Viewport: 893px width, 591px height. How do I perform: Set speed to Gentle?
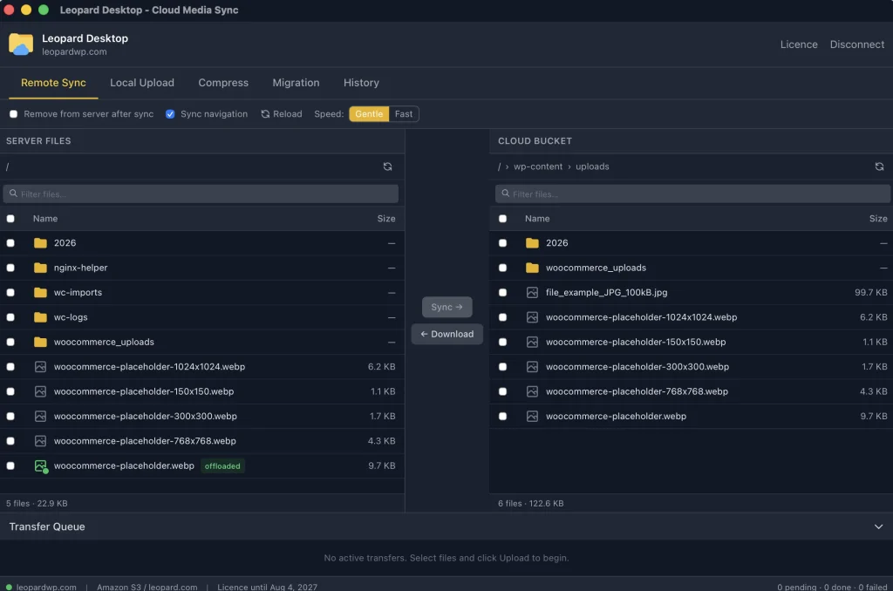click(369, 114)
